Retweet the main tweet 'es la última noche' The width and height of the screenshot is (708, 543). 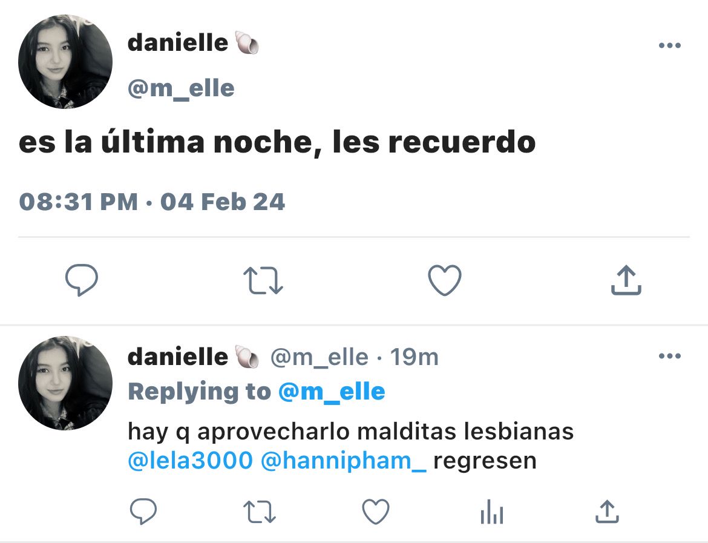(263, 280)
